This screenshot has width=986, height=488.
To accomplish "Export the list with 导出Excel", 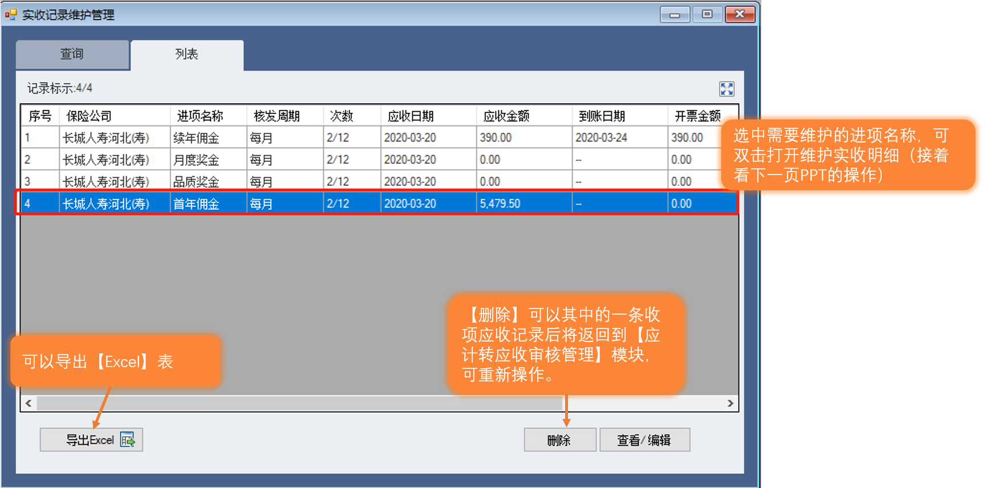I will tap(91, 440).
